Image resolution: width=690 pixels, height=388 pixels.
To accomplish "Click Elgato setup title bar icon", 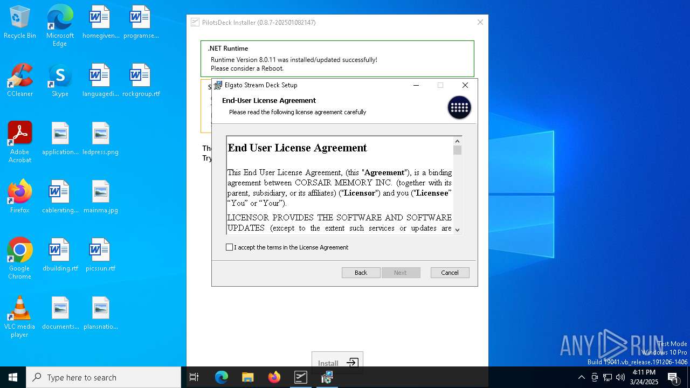I will click(218, 85).
